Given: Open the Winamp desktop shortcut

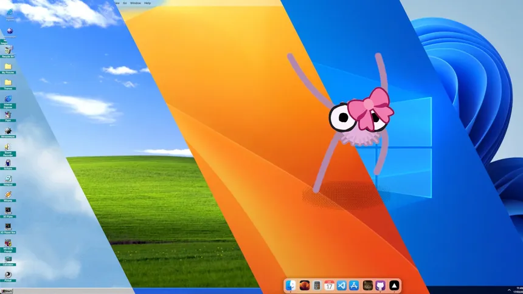Looking at the screenshot, I should tap(8, 196).
